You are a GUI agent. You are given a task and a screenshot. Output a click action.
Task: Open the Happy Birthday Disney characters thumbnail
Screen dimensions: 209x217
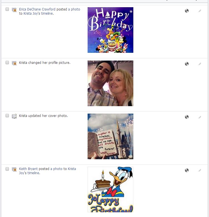(x=110, y=30)
